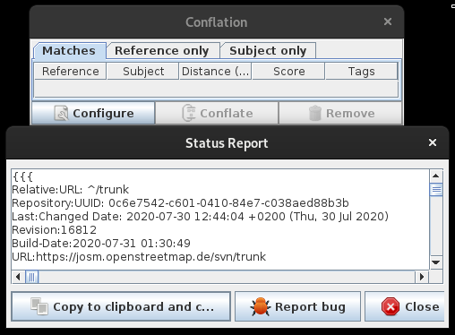Click the horizontal scroll right arrow
Viewport: 455px width, 335px height.
pos(422,277)
